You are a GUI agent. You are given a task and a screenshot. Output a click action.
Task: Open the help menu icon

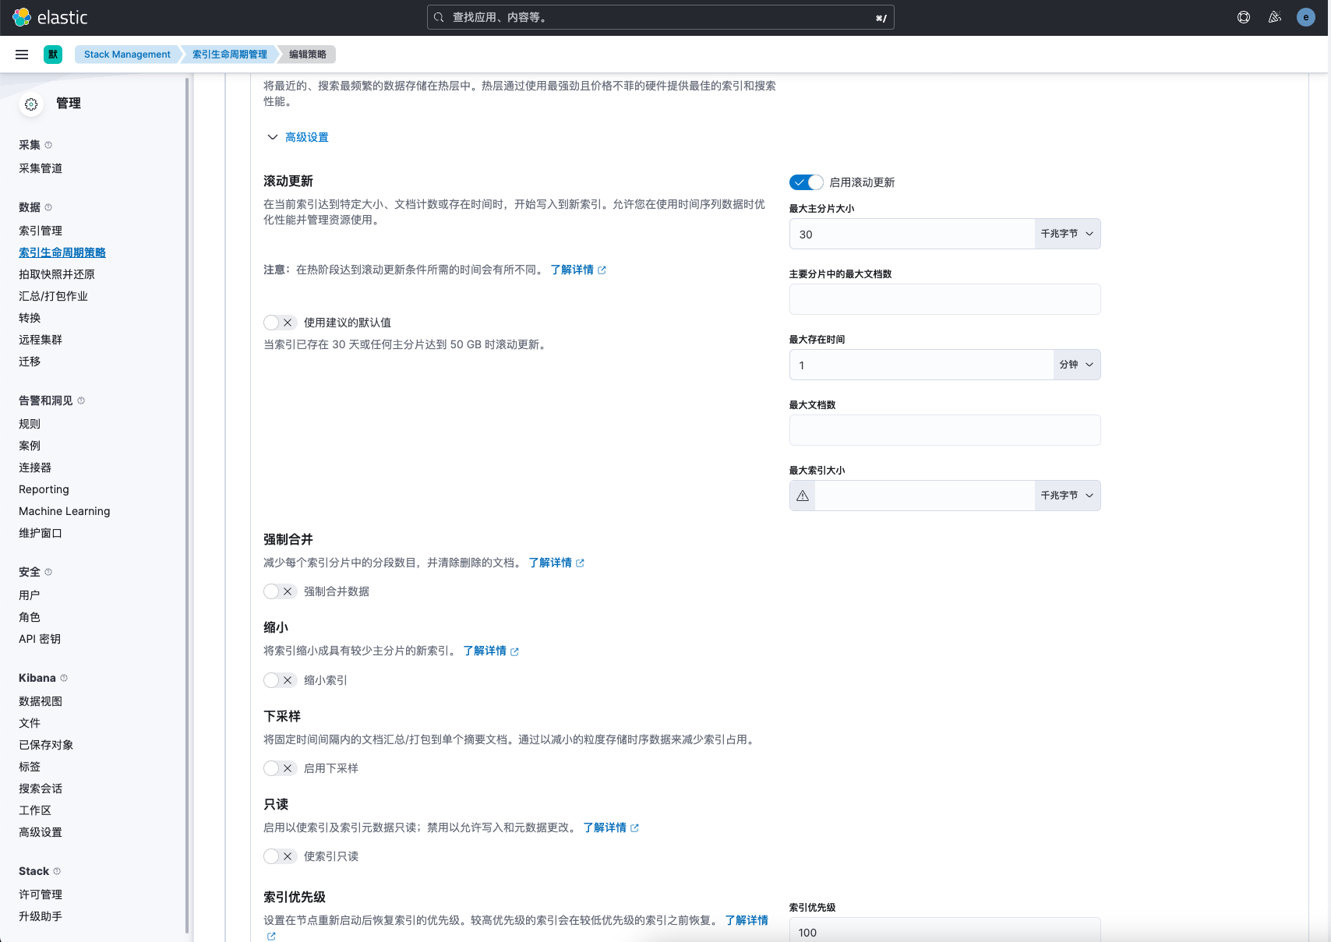[1244, 17]
